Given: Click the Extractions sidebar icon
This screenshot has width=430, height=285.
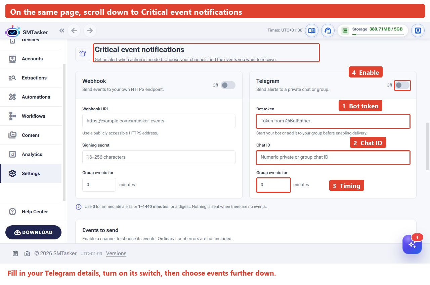Looking at the screenshot, I should [12, 78].
